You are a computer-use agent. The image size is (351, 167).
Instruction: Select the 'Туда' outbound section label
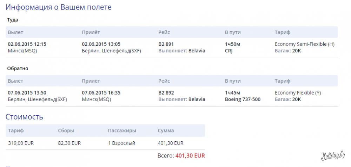[x=13, y=20]
